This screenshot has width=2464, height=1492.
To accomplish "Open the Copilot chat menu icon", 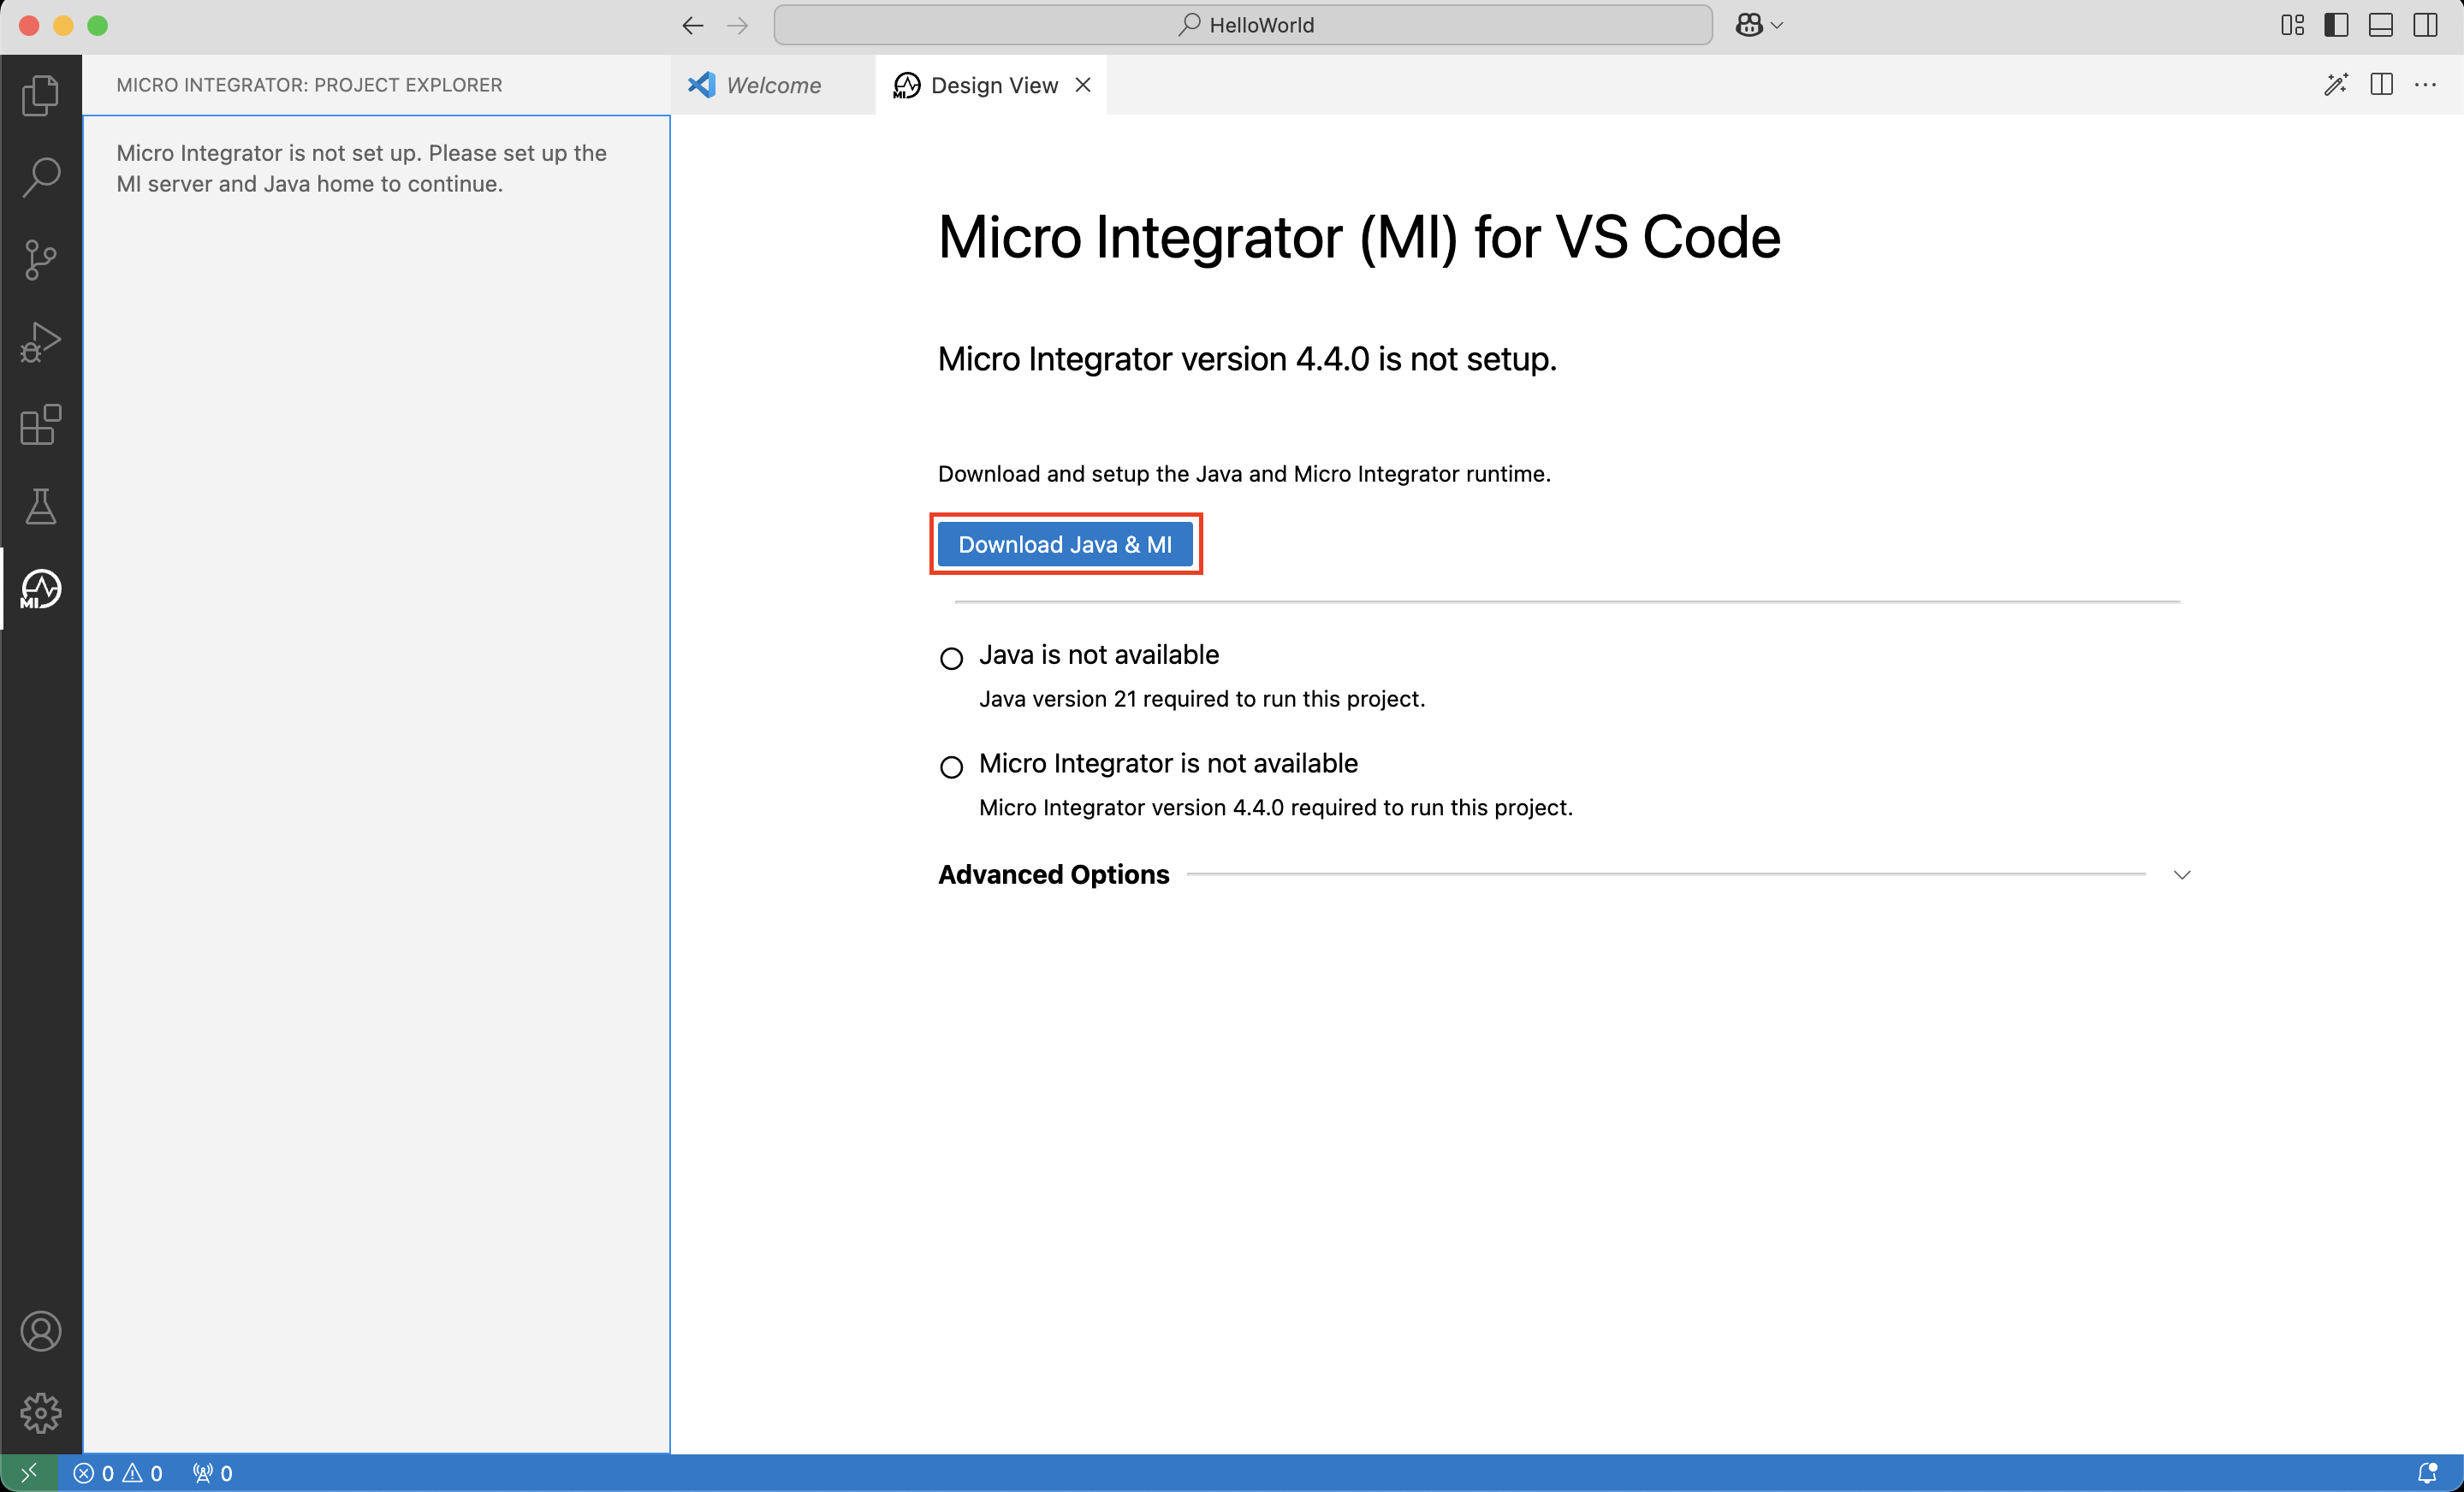I will [x=1758, y=25].
